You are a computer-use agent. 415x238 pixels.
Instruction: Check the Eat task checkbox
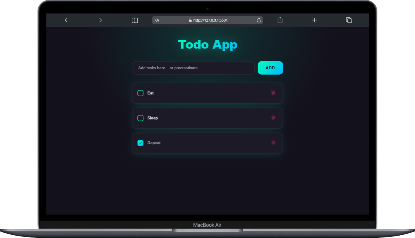tap(140, 93)
